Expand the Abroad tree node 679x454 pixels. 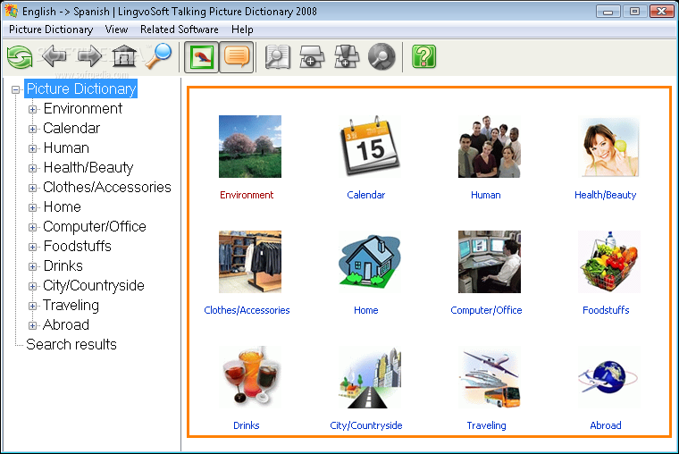tap(32, 325)
